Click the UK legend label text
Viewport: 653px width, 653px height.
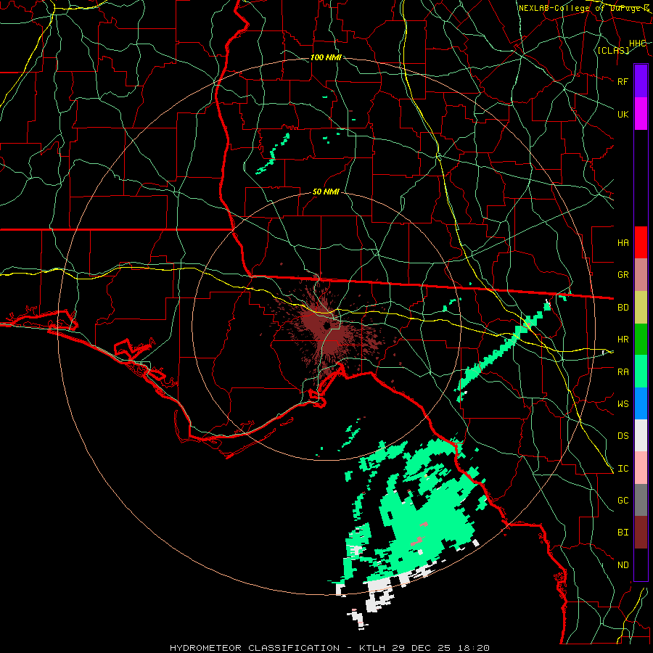[x=623, y=114]
